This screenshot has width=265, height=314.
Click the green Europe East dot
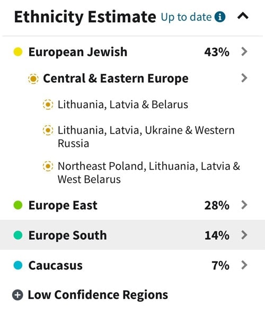pos(18,205)
